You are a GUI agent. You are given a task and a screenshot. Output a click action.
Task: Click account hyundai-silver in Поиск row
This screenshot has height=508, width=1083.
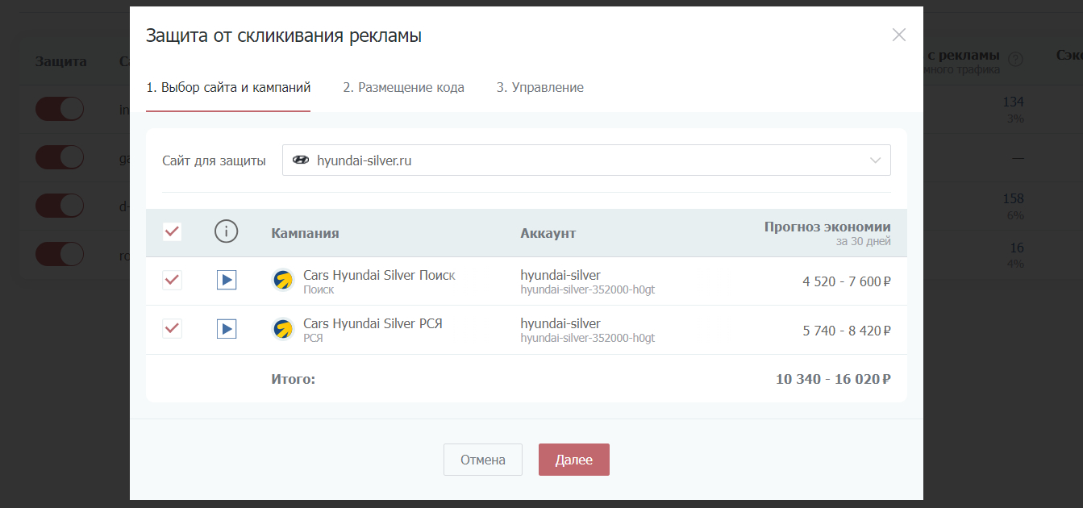[x=560, y=275]
